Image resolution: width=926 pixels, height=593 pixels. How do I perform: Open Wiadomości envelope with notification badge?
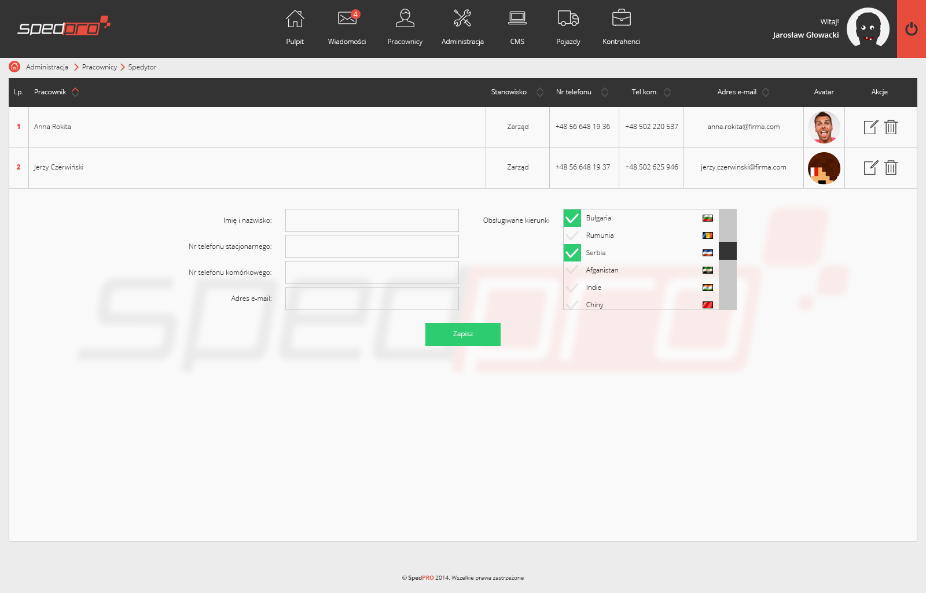(347, 19)
